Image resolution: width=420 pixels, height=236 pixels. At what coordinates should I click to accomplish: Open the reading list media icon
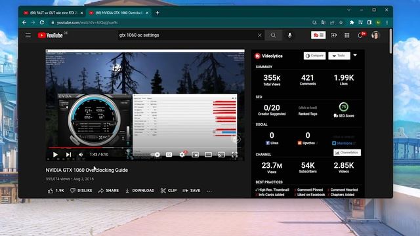click(360, 22)
